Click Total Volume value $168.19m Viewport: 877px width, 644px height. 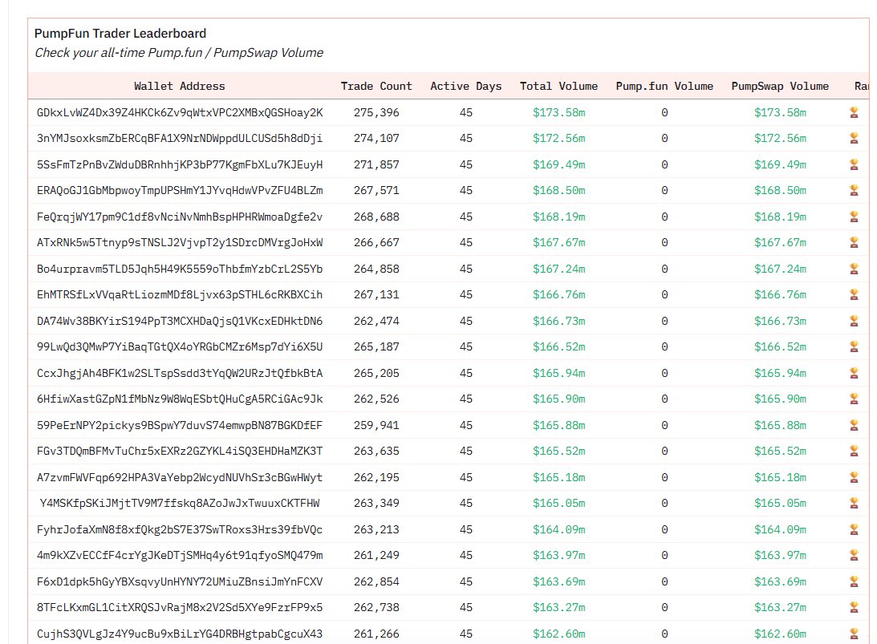pyautogui.click(x=558, y=217)
